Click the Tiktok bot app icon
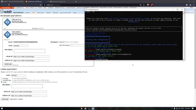The width and height of the screenshot is (196, 110). click(7, 22)
